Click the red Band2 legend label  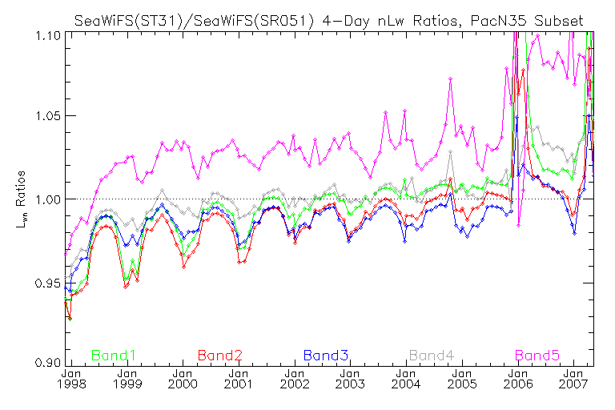point(220,356)
